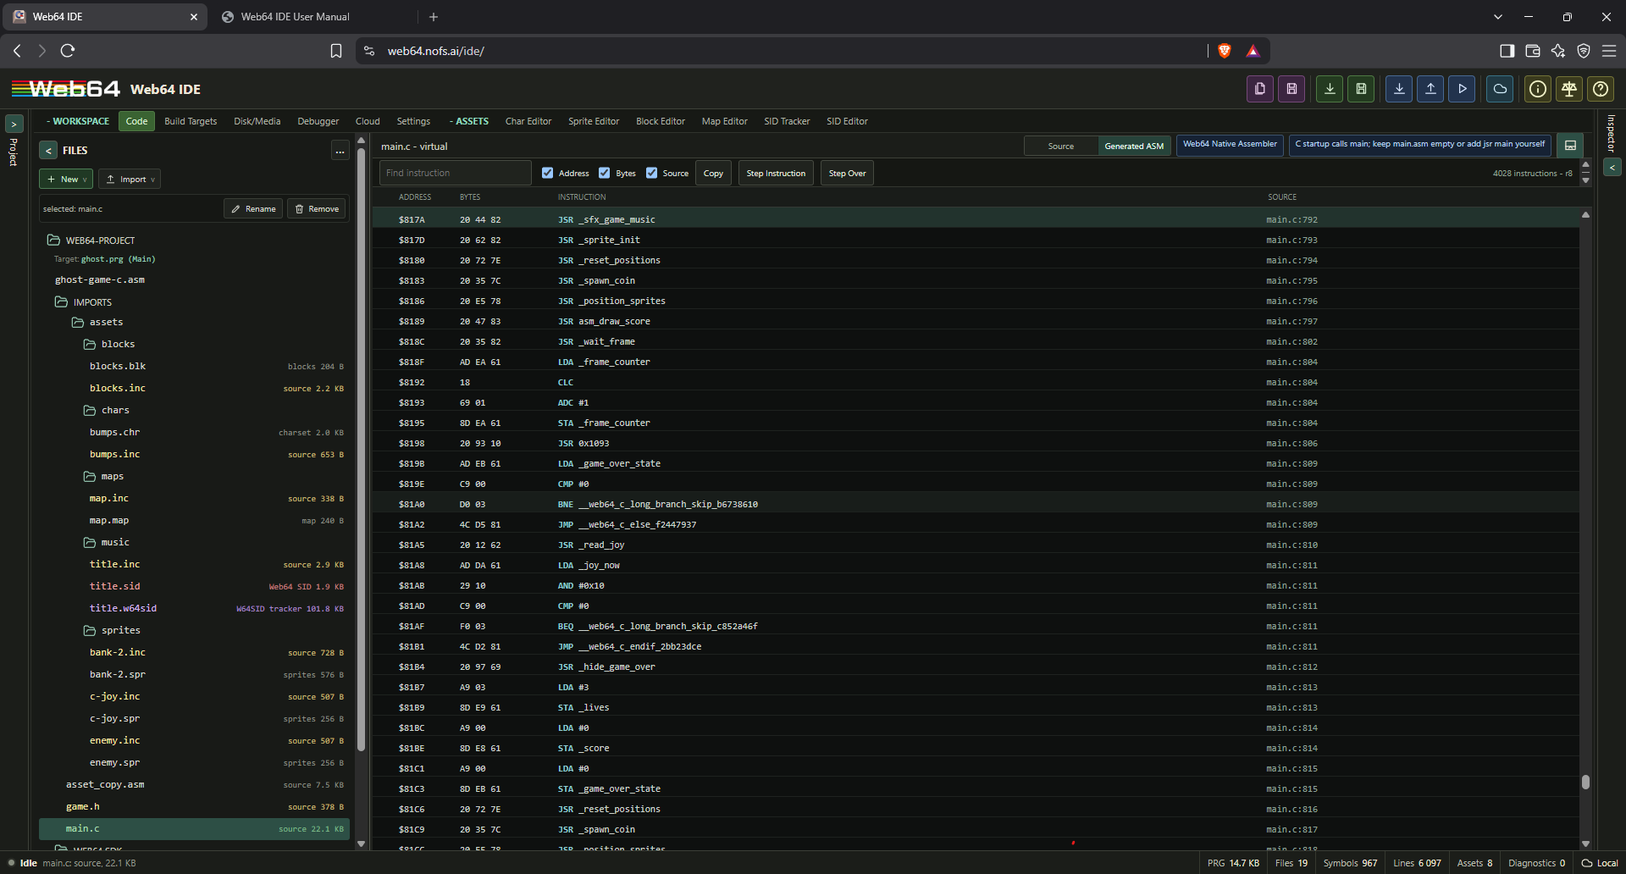1626x874 pixels.
Task: Run the program with the play icon
Action: (1462, 89)
